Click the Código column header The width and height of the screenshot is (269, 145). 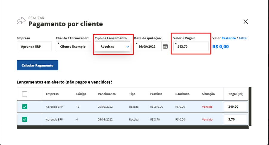click(81, 94)
